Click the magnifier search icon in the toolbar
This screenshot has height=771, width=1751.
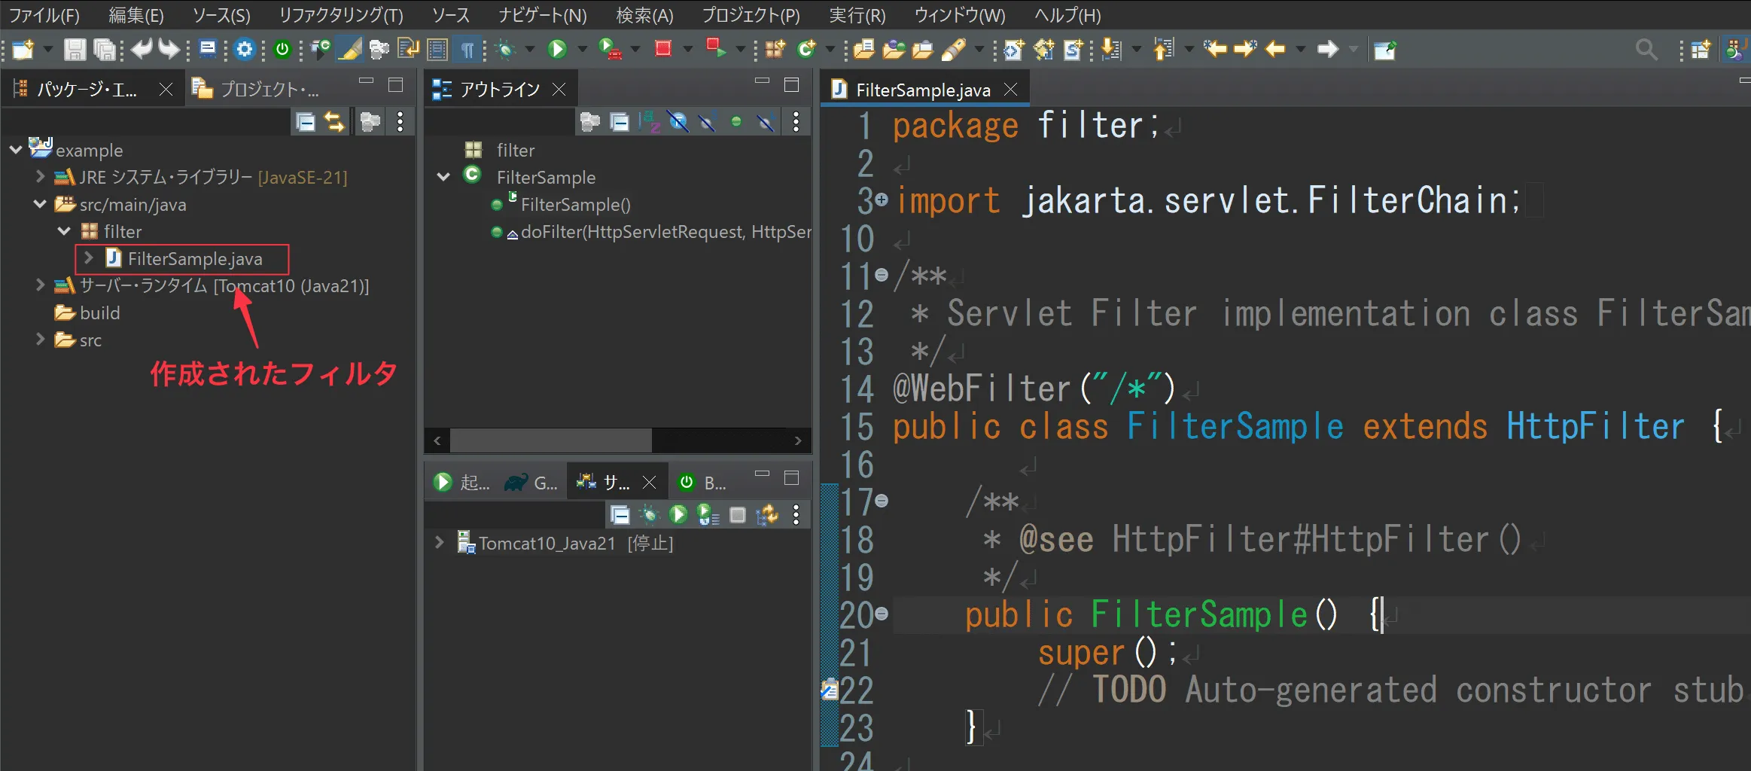1646,50
